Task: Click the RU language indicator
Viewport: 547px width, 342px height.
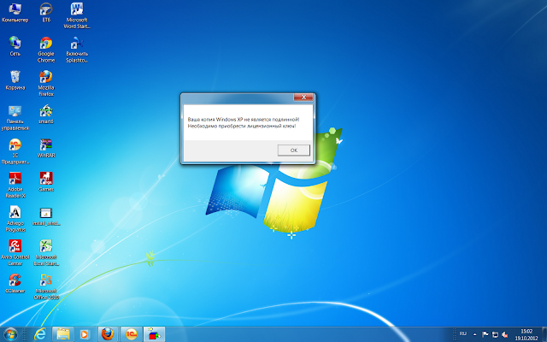Action: coord(463,334)
